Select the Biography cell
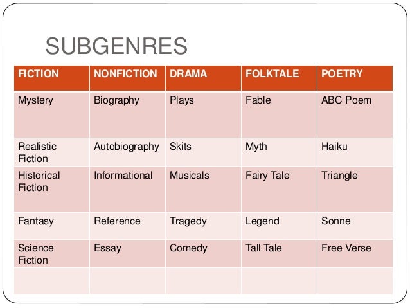The width and height of the screenshot is (410, 308). 116,100
